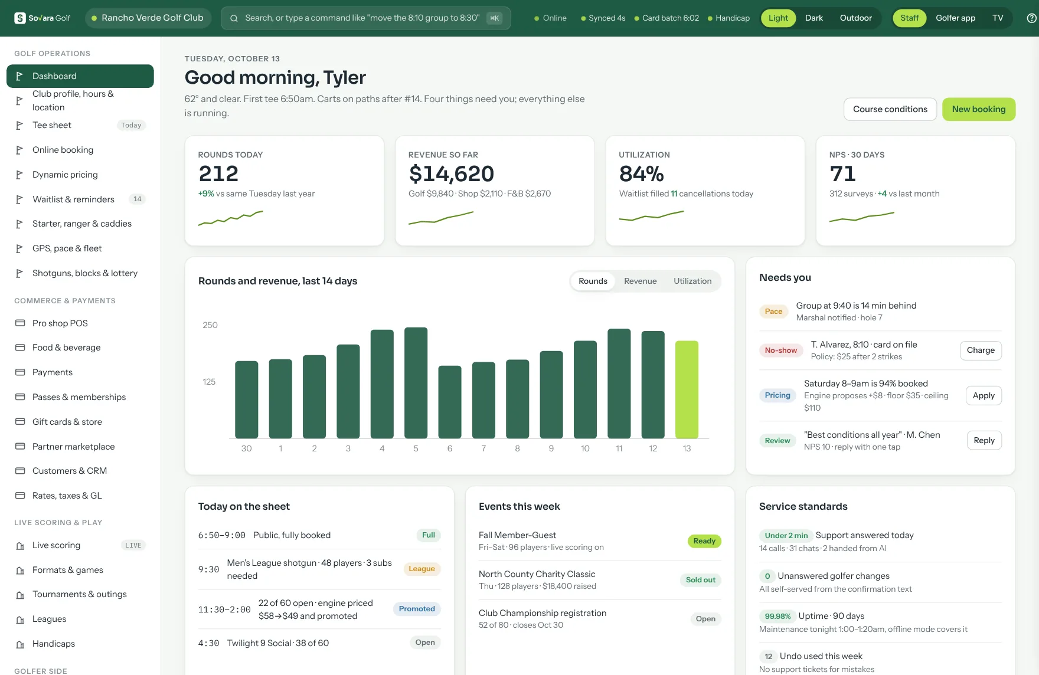Switch theme to Dark

[813, 18]
